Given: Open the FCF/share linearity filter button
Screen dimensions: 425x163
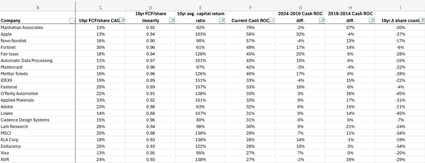Looking at the screenshot, I should point(172,21).
